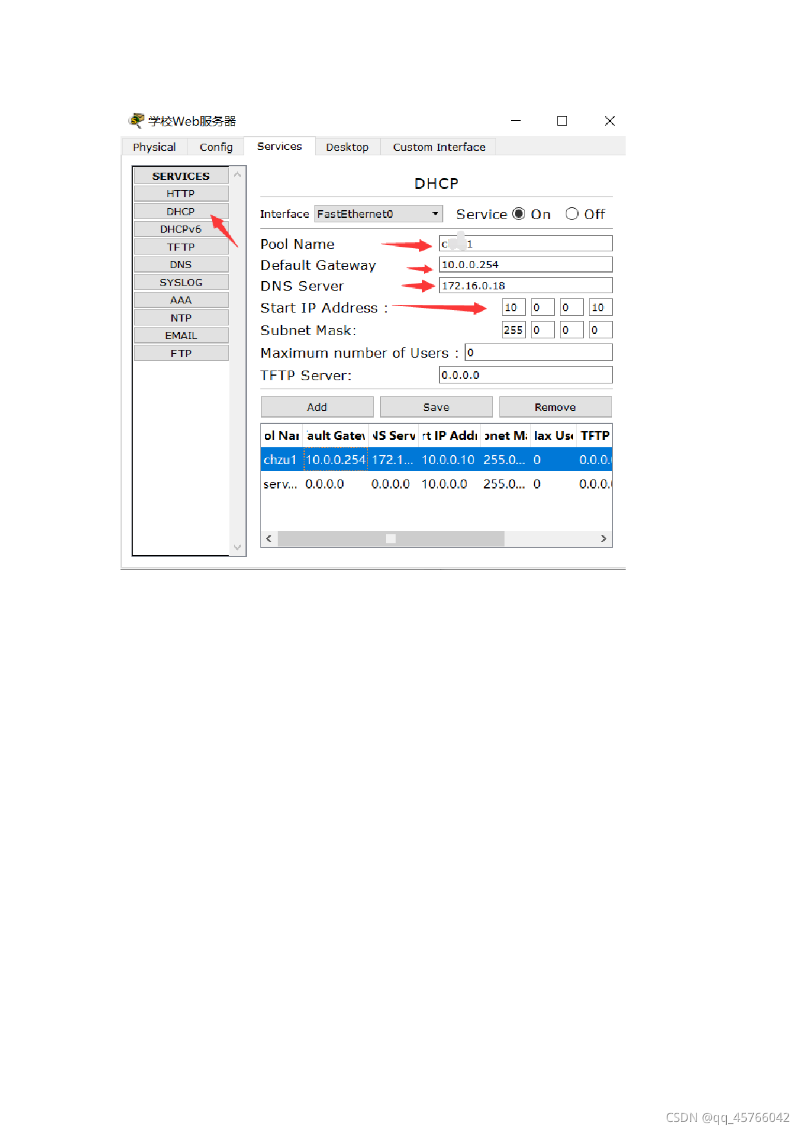Click services list scroll up arrow
This screenshot has height=1131, width=799.
237,175
